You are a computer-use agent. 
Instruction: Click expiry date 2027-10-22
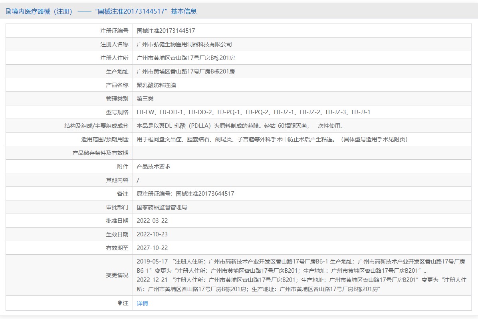152,248
